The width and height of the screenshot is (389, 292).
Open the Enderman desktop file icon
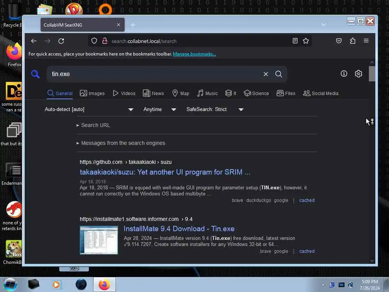[x=13, y=174]
